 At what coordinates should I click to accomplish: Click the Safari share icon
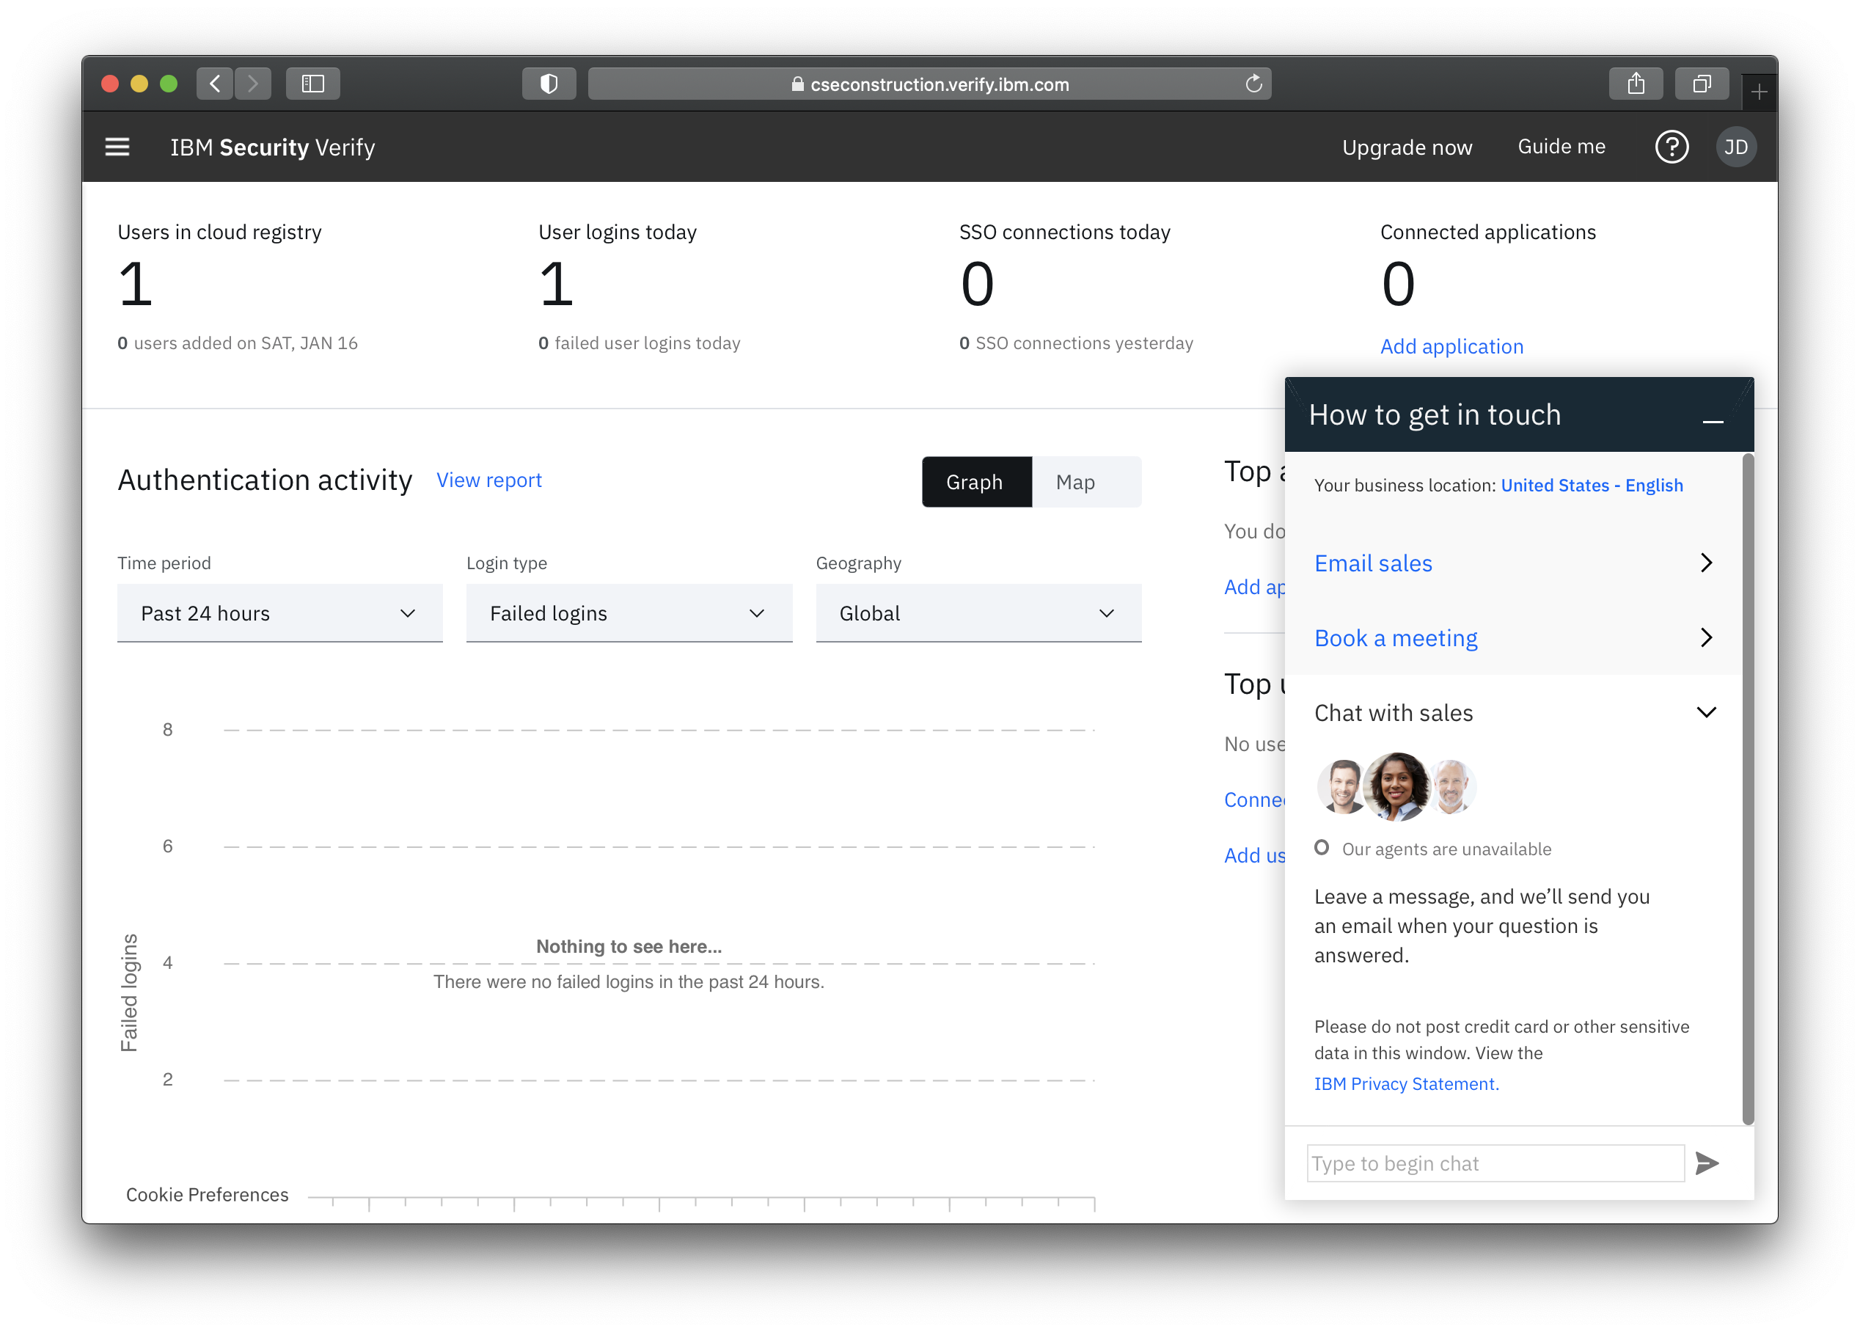click(x=1636, y=84)
